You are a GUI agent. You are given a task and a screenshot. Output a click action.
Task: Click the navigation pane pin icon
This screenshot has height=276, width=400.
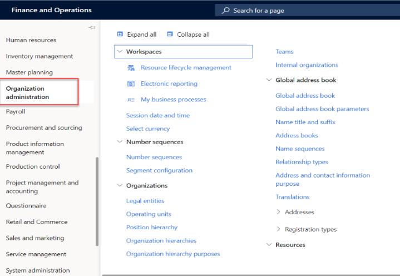[92, 27]
